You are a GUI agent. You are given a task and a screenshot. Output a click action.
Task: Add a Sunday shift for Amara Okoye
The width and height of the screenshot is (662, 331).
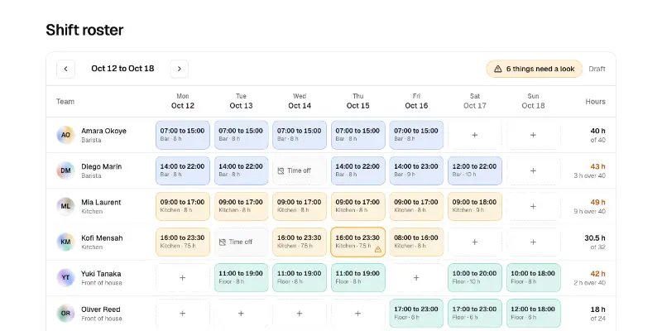point(533,135)
